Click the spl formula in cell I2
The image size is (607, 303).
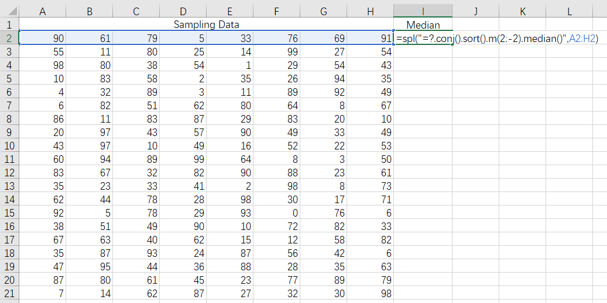(498, 38)
